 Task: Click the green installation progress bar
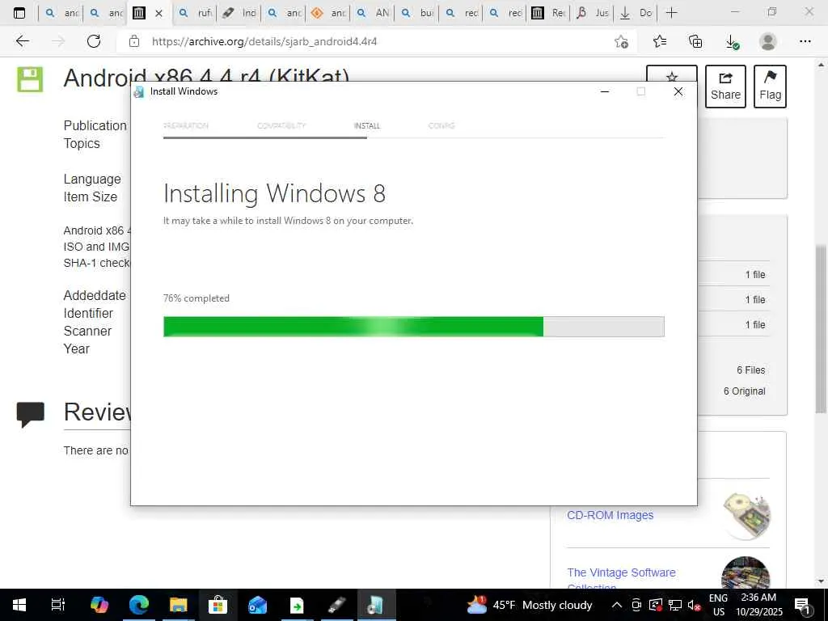(x=414, y=327)
